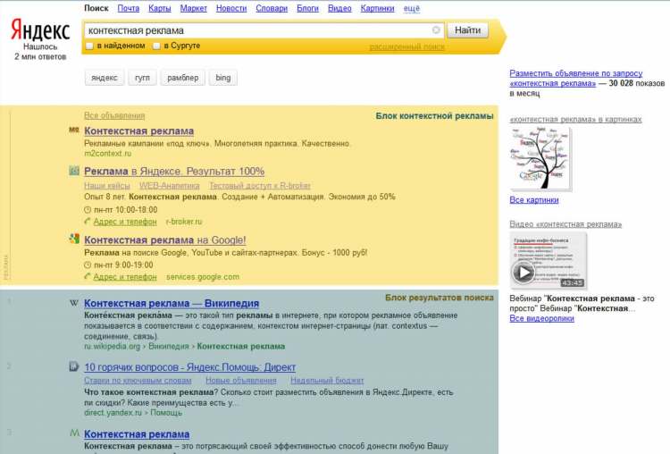
Task: Expand the «ещё» services menu
Action: click(x=412, y=8)
